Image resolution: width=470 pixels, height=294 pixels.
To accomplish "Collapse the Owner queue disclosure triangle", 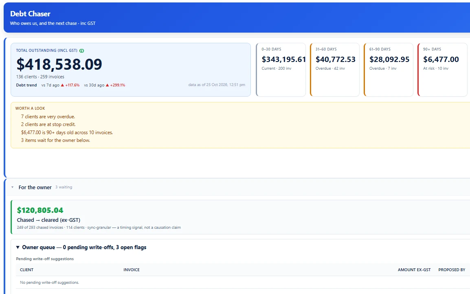I will click(x=18, y=247).
